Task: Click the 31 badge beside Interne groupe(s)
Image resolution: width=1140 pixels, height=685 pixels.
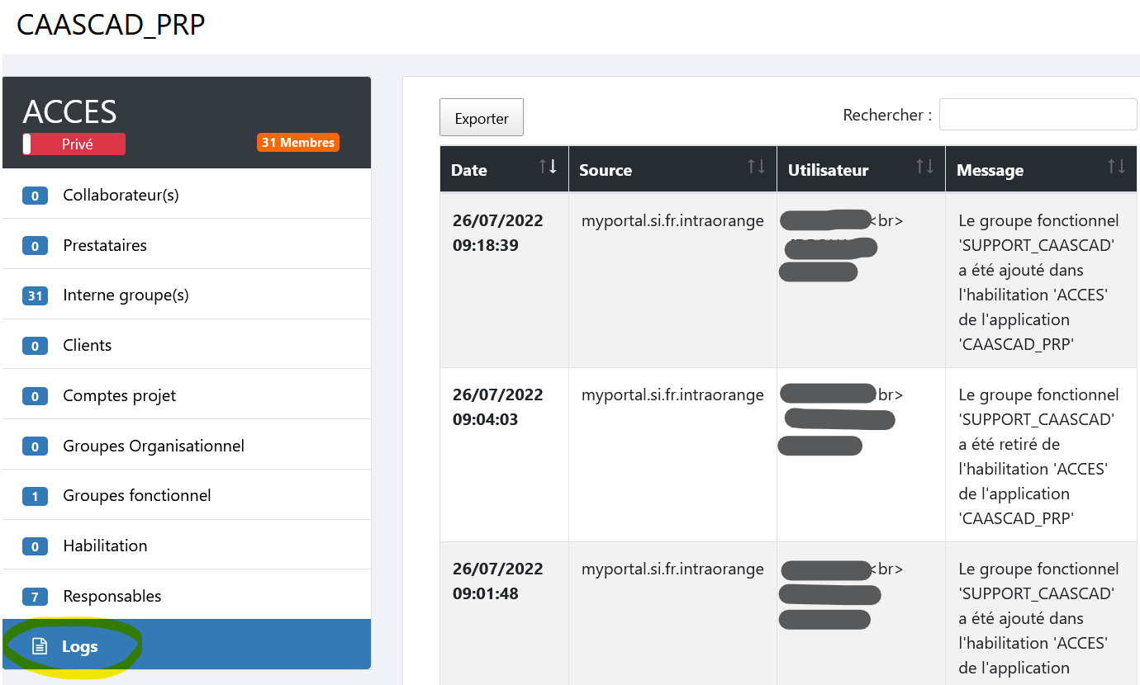Action: tap(35, 295)
